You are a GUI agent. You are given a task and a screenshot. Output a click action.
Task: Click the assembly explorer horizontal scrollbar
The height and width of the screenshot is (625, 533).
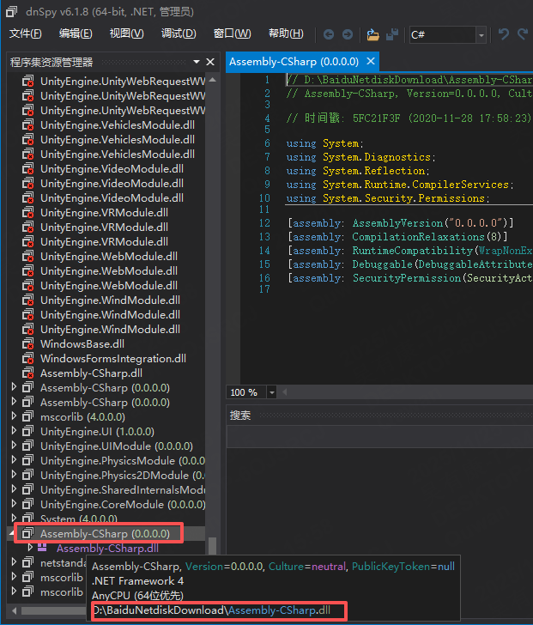coord(51,610)
